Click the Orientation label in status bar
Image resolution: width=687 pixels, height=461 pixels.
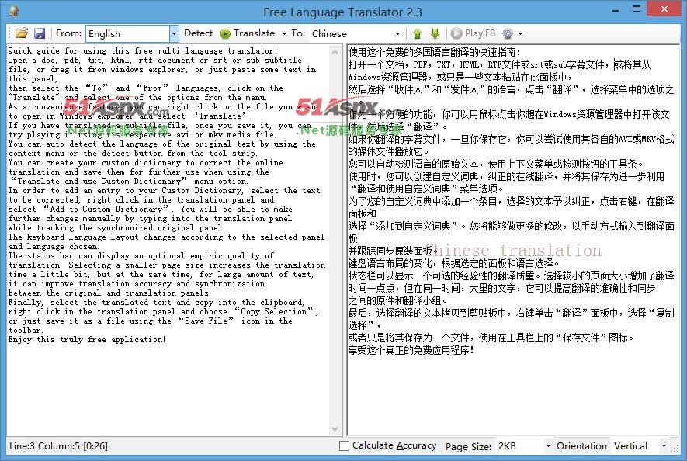tap(581, 446)
